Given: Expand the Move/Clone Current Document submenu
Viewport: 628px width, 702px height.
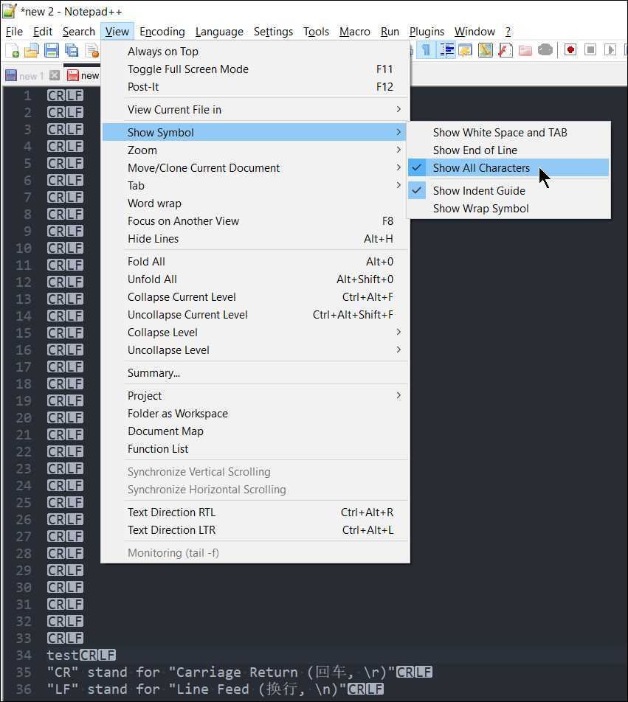Looking at the screenshot, I should coord(255,168).
